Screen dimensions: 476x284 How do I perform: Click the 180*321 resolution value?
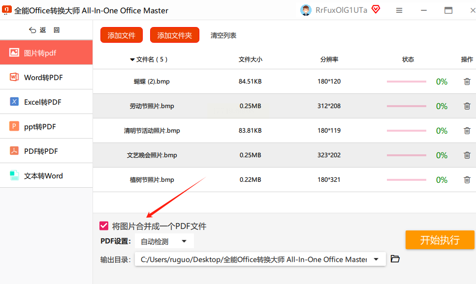329,180
